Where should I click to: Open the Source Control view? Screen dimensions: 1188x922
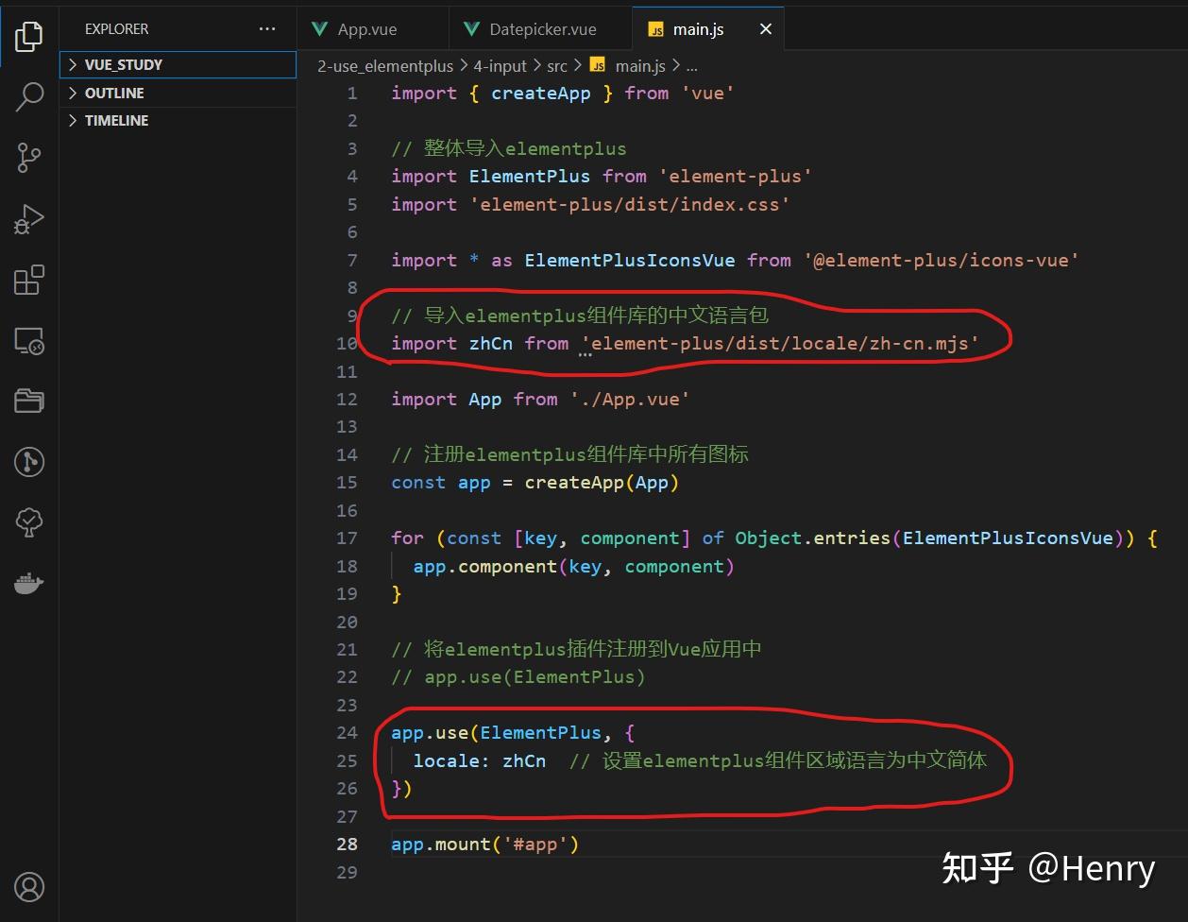coord(29,158)
